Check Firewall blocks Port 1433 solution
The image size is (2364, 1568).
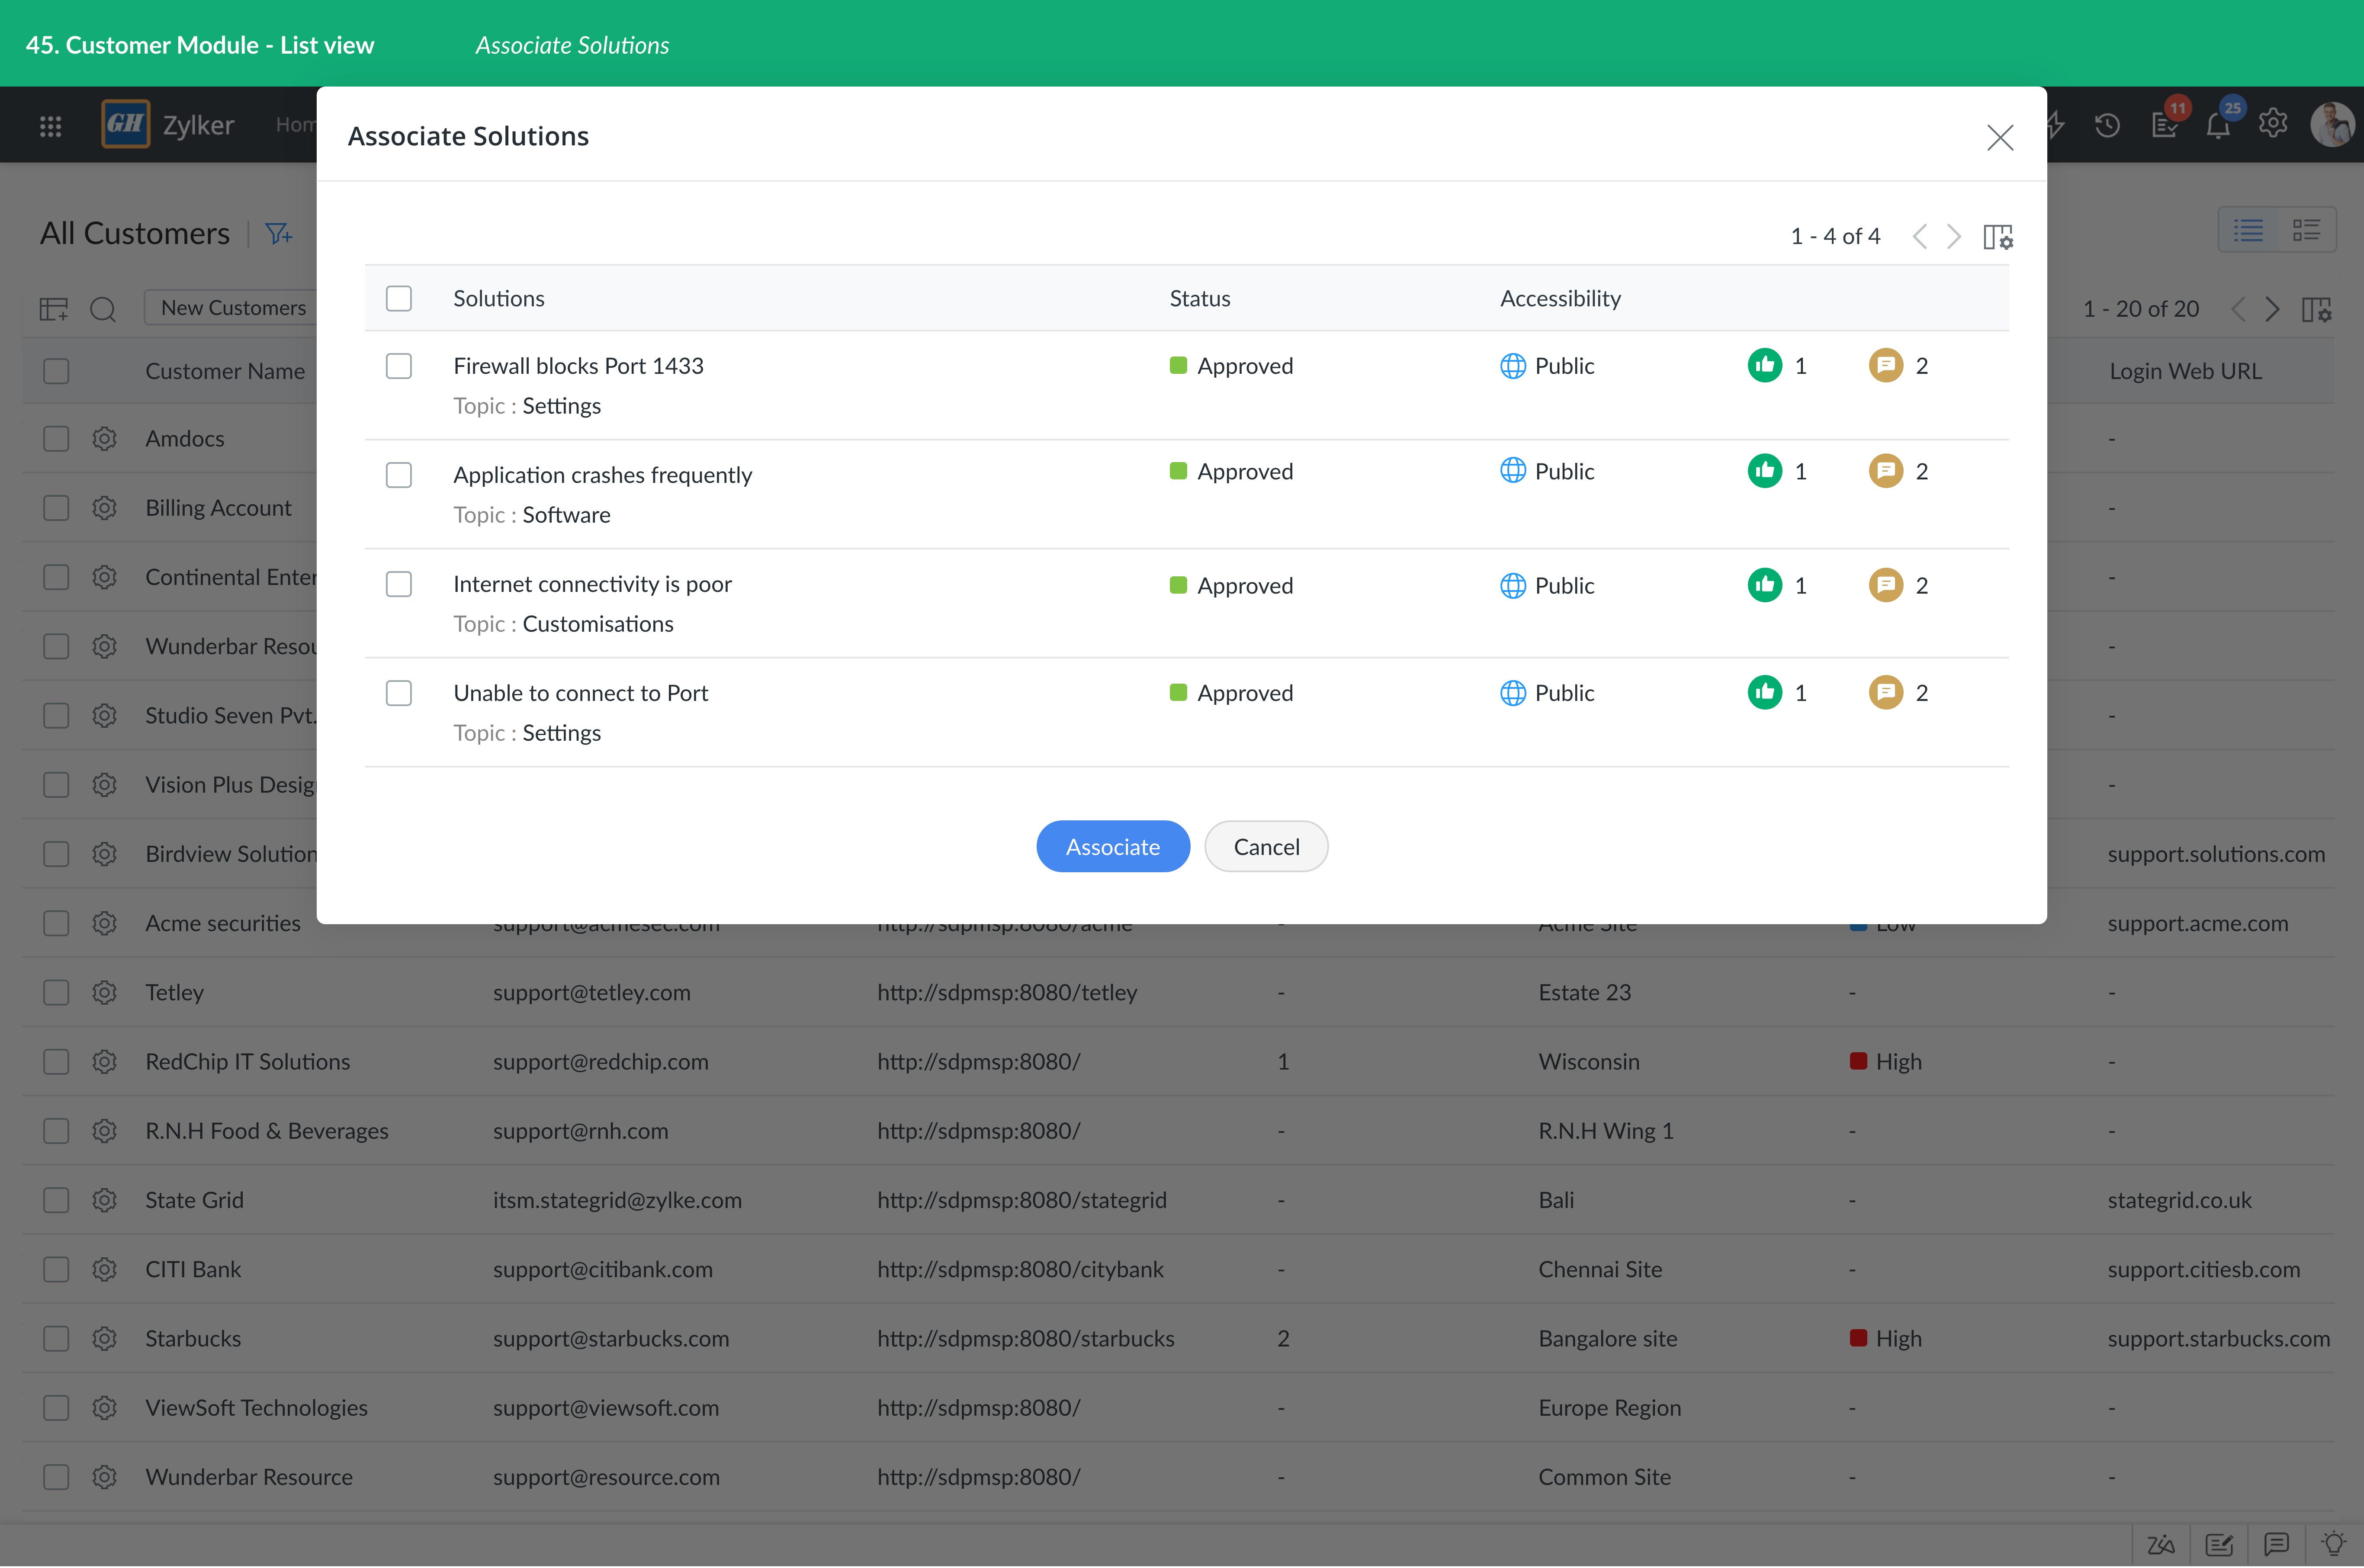tap(399, 366)
